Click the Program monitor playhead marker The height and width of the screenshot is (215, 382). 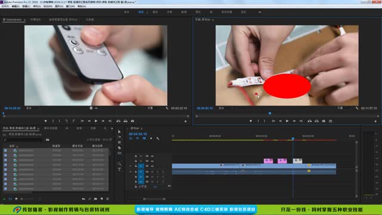(x=270, y=113)
